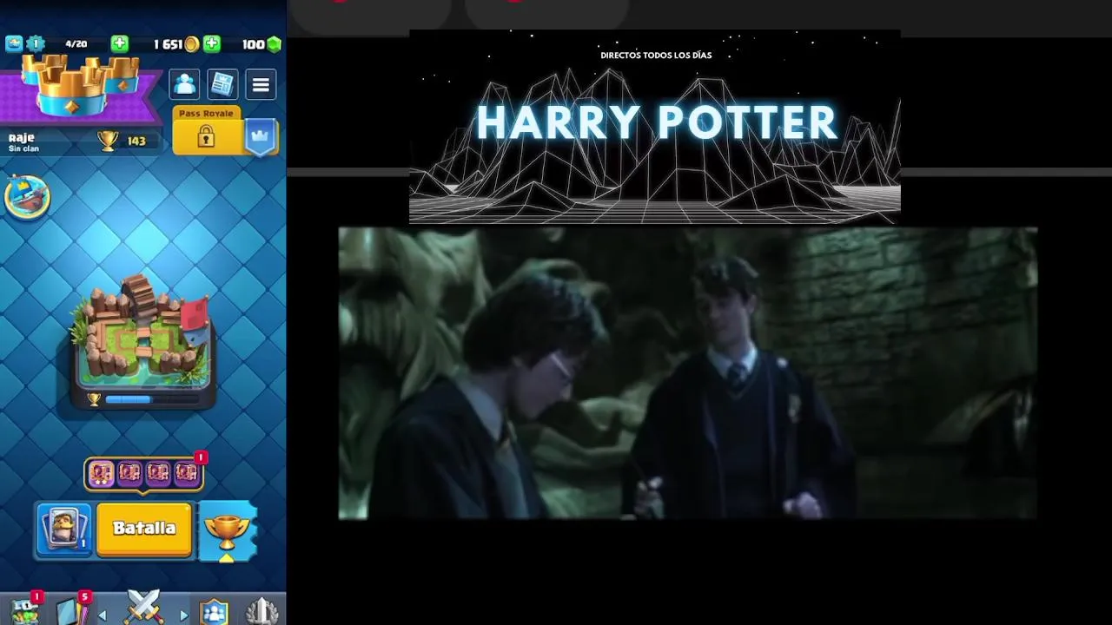Tap the arena trophy progress bar
This screenshot has height=625, width=1112.
(x=152, y=399)
